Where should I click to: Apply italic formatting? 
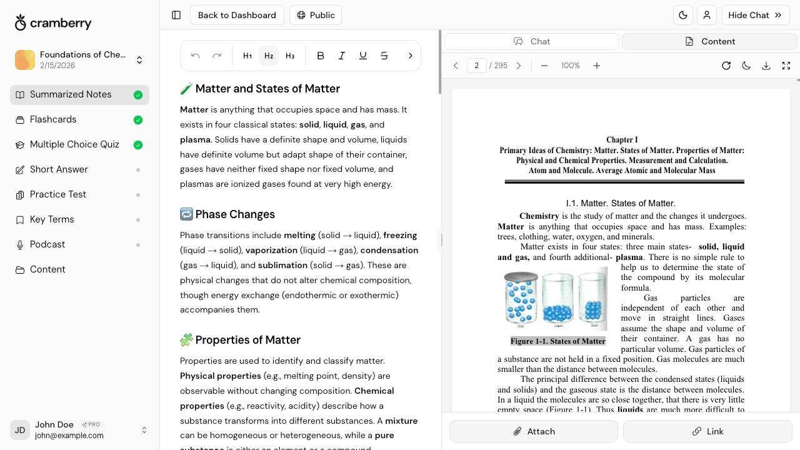[342, 56]
